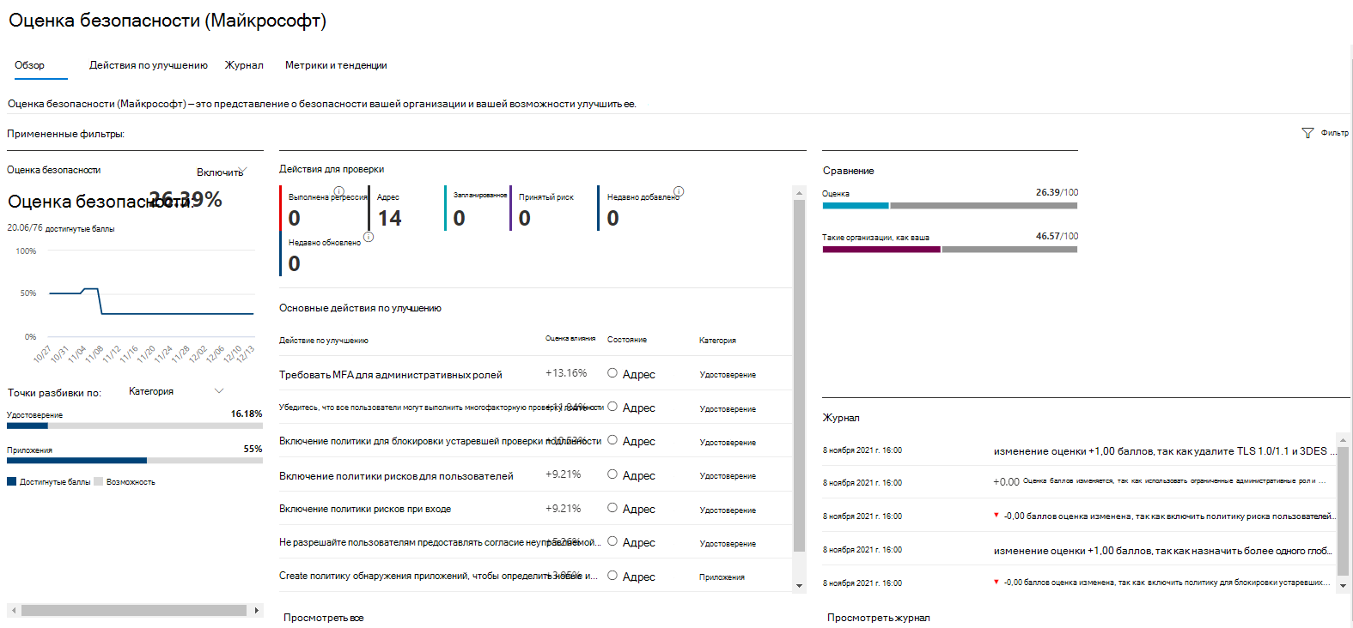
Task: Open Create политику обнаружения приложений action
Action: [438, 576]
